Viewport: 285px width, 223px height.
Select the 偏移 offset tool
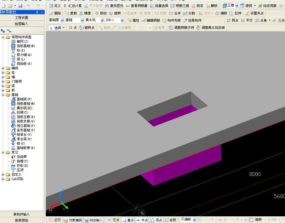pyautogui.click(x=221, y=13)
